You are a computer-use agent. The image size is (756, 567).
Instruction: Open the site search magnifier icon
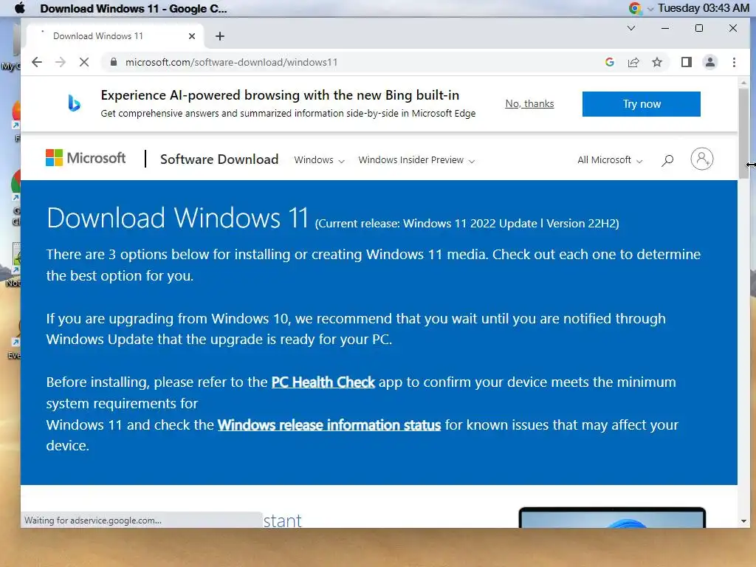click(667, 160)
